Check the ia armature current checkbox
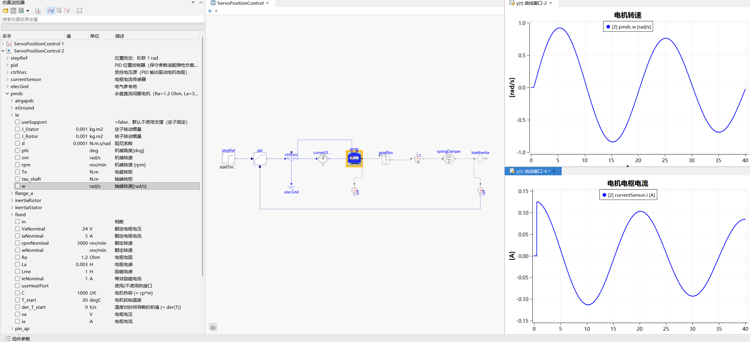Screen dimensions: 750x342 [x=17, y=321]
